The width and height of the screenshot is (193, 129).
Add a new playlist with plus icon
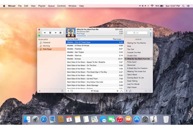pos(40,91)
